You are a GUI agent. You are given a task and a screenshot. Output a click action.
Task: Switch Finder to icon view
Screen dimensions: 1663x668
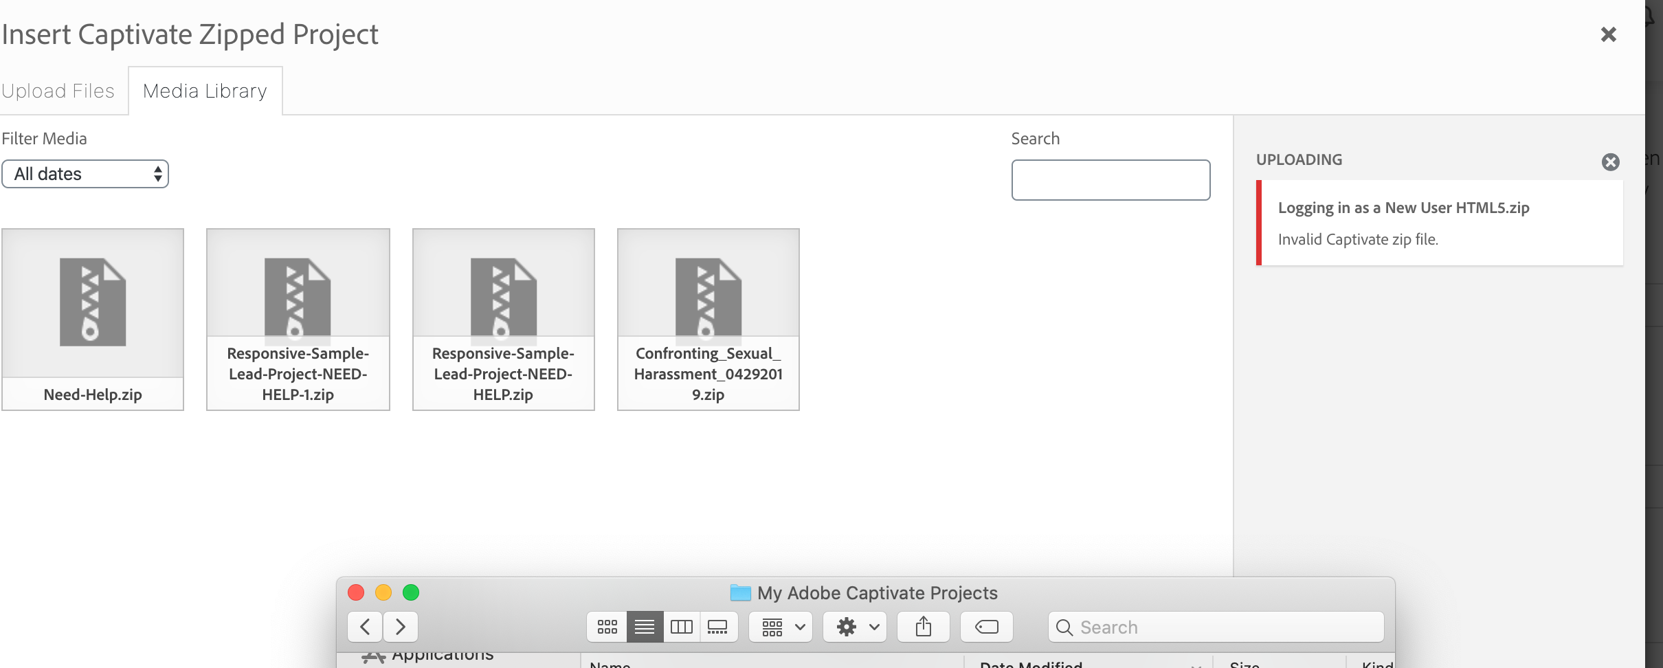[607, 627]
